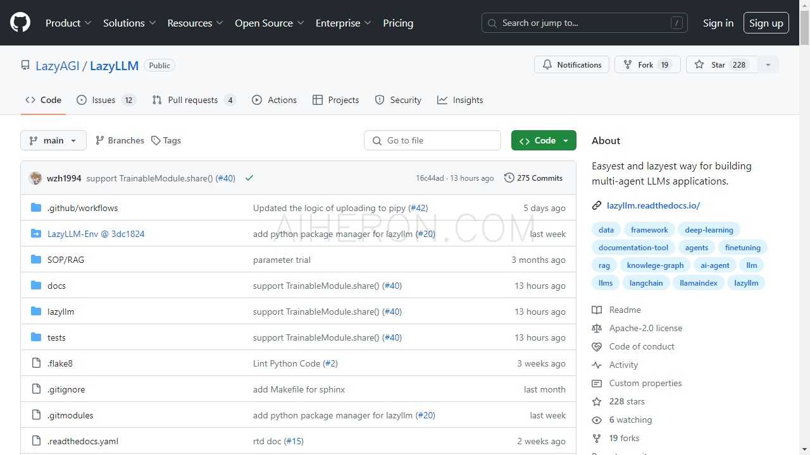
Task: Open the lazyllm.readthedocs.io link
Action: pyautogui.click(x=653, y=205)
